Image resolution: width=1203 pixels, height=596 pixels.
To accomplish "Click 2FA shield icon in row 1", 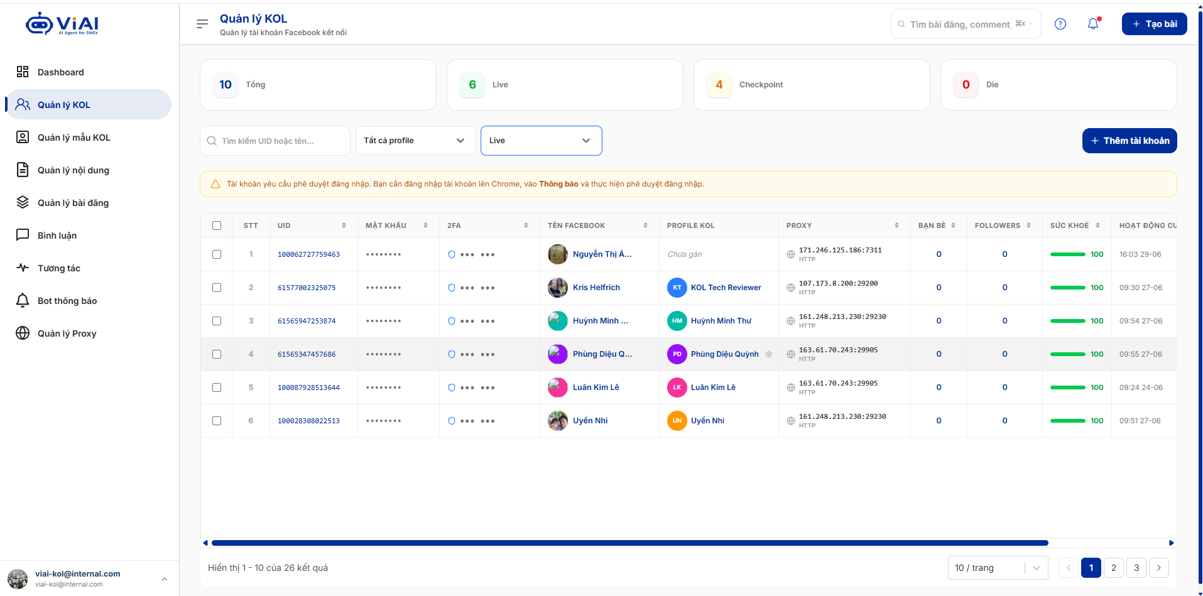I will pos(451,254).
